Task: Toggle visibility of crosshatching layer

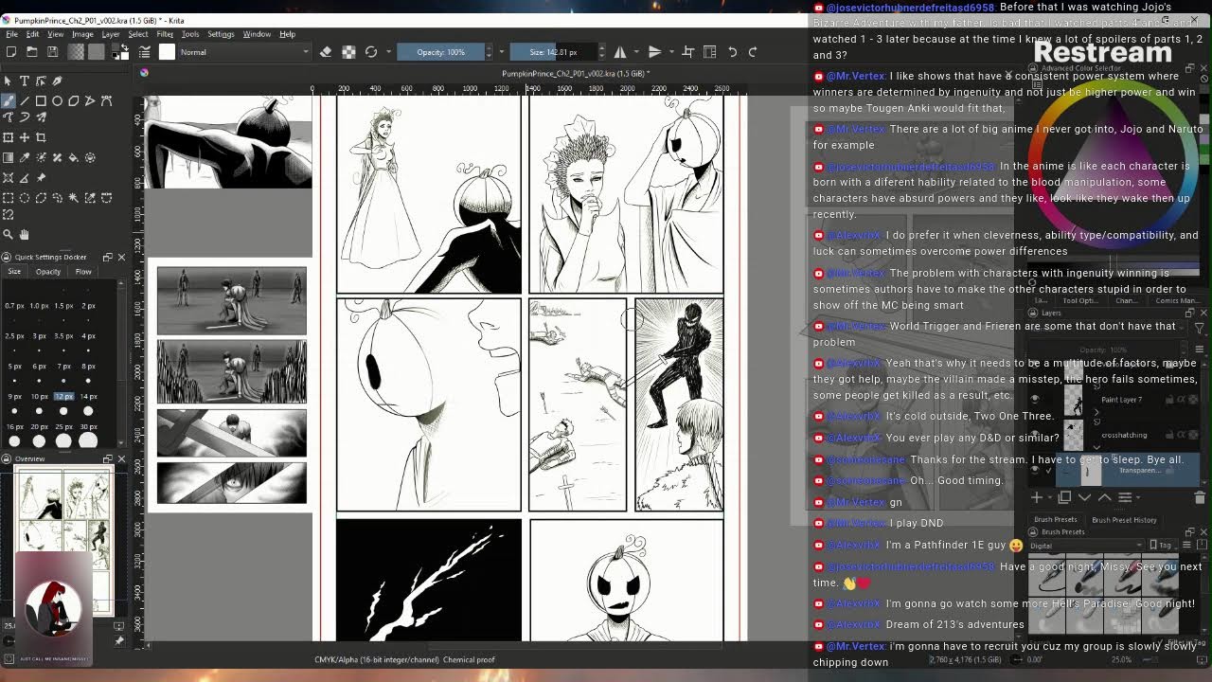Action: [x=1035, y=434]
